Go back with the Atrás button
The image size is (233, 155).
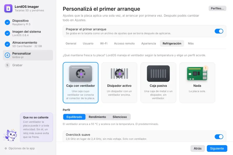[198, 149]
